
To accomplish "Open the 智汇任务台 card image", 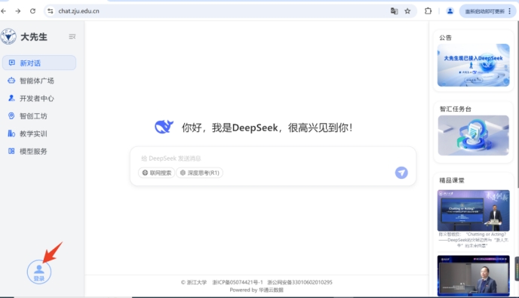I will (x=473, y=136).
